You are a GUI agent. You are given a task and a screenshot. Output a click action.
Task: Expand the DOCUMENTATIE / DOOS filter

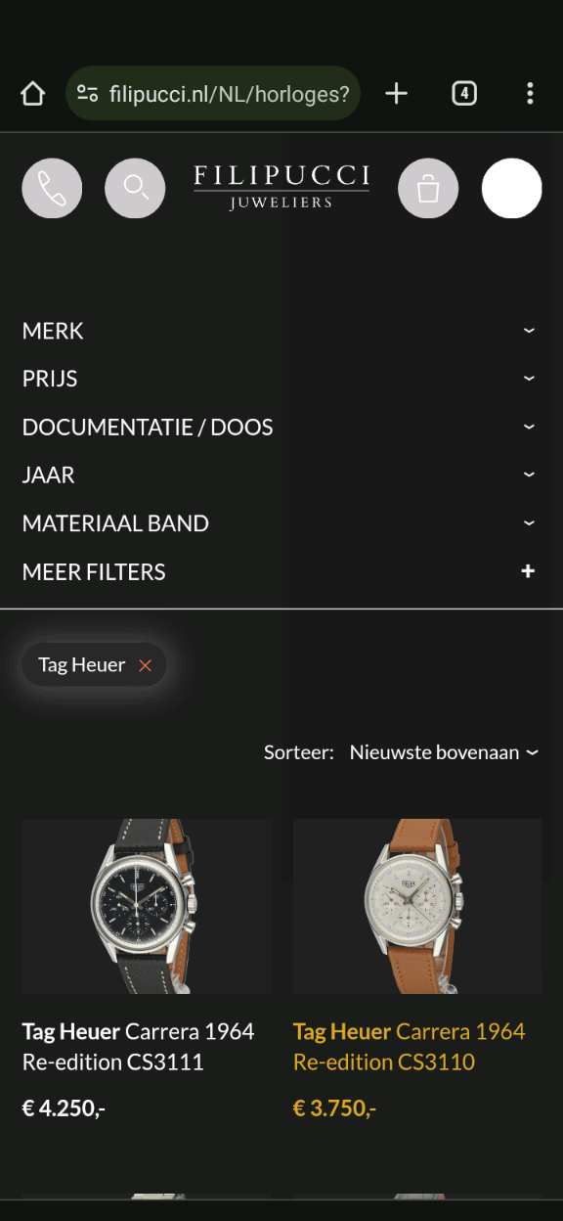tap(281, 427)
